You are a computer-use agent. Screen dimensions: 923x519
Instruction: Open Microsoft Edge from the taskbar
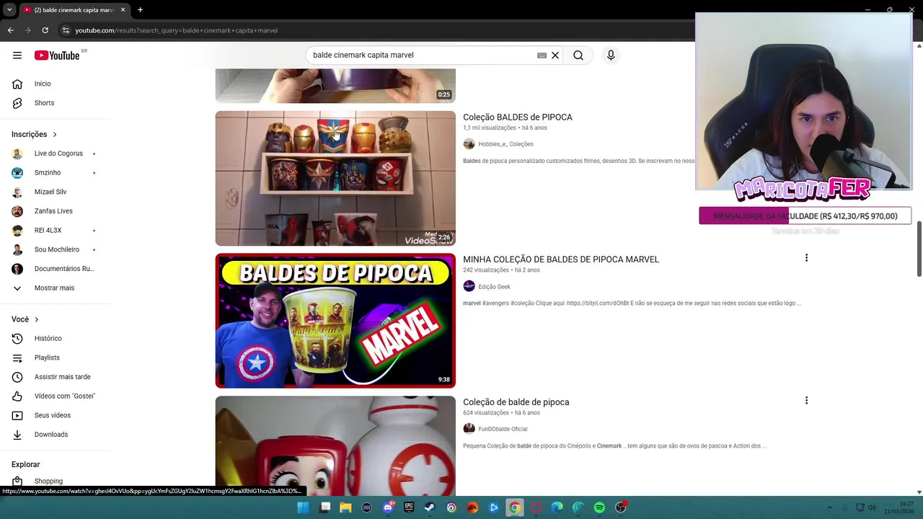point(557,507)
